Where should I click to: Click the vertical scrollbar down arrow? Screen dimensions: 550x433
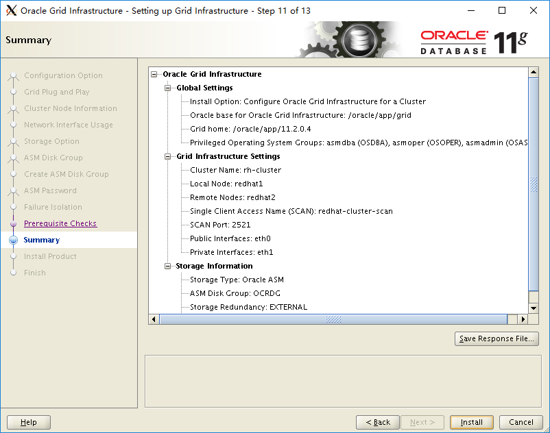534,308
